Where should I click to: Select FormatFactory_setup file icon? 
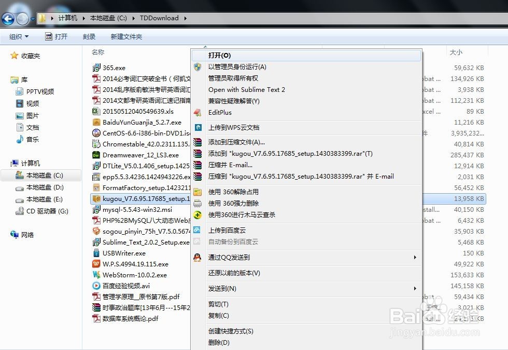pyautogui.click(x=96, y=187)
